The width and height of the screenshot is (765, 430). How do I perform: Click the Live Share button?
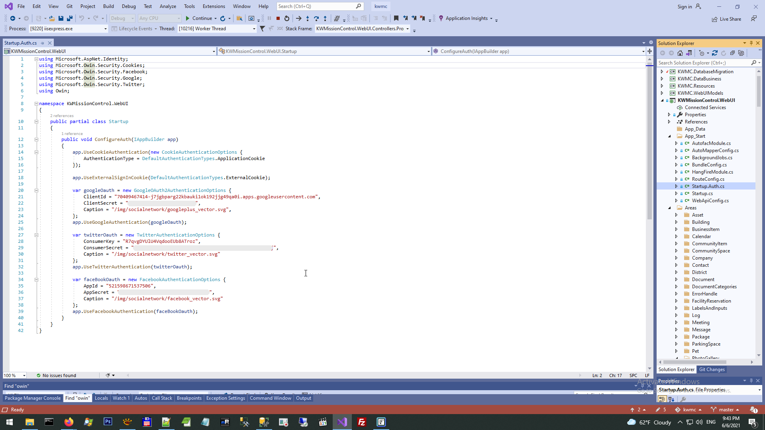727,19
